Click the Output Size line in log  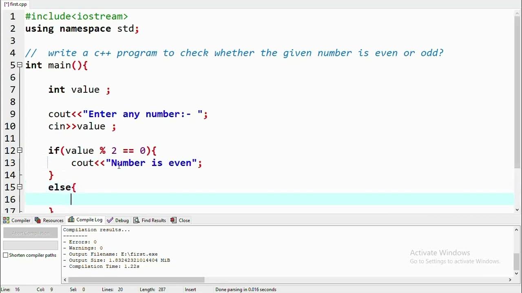[x=116, y=260]
